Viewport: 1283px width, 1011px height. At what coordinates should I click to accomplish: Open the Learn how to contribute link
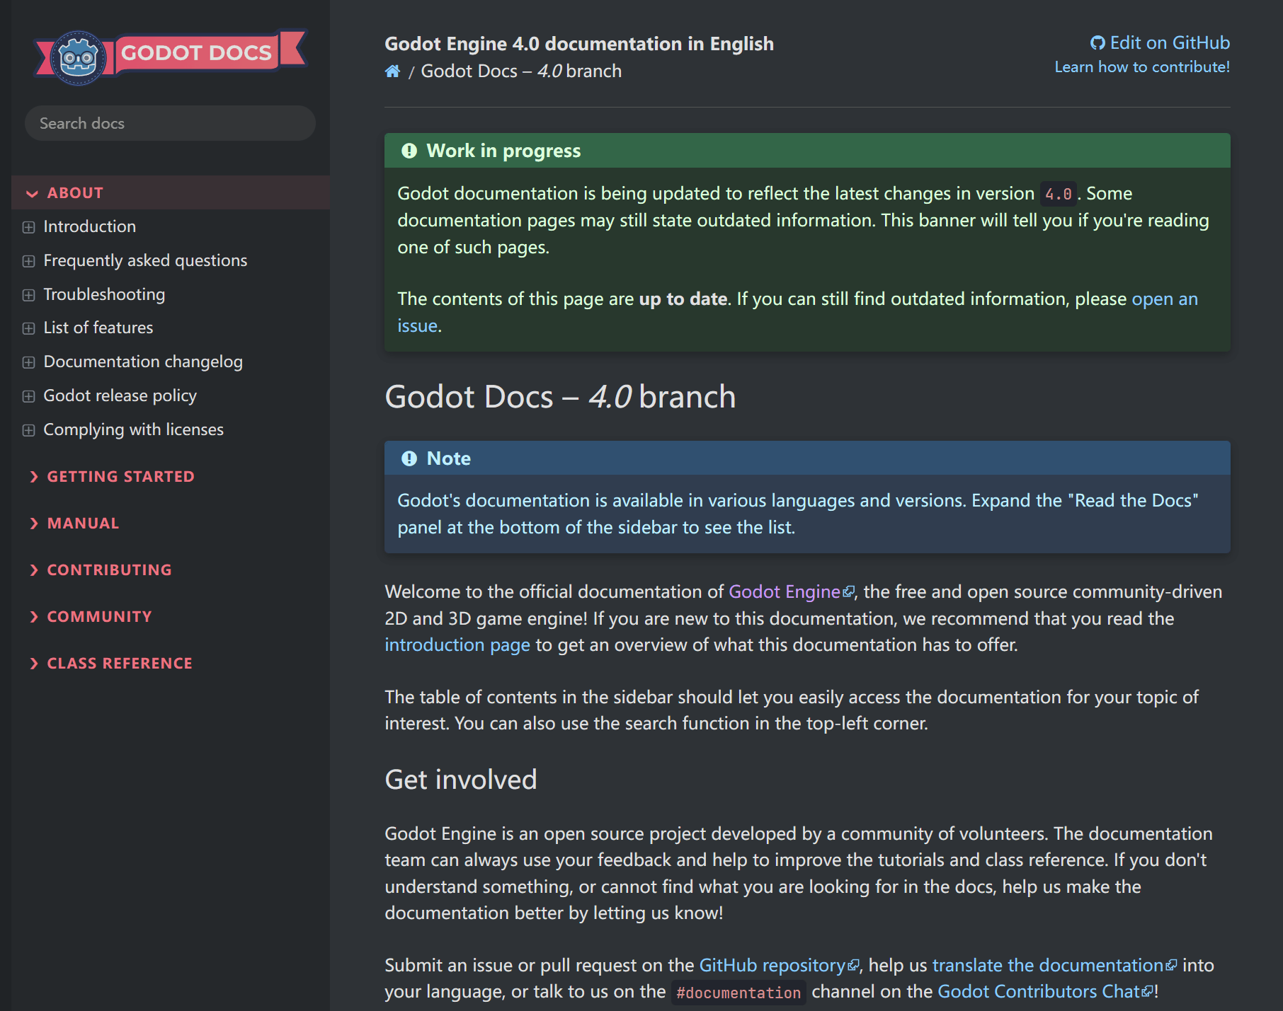click(x=1141, y=67)
